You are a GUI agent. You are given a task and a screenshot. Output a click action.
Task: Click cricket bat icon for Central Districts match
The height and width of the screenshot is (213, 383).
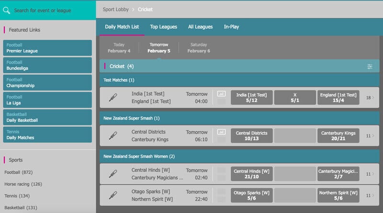pyautogui.click(x=113, y=135)
